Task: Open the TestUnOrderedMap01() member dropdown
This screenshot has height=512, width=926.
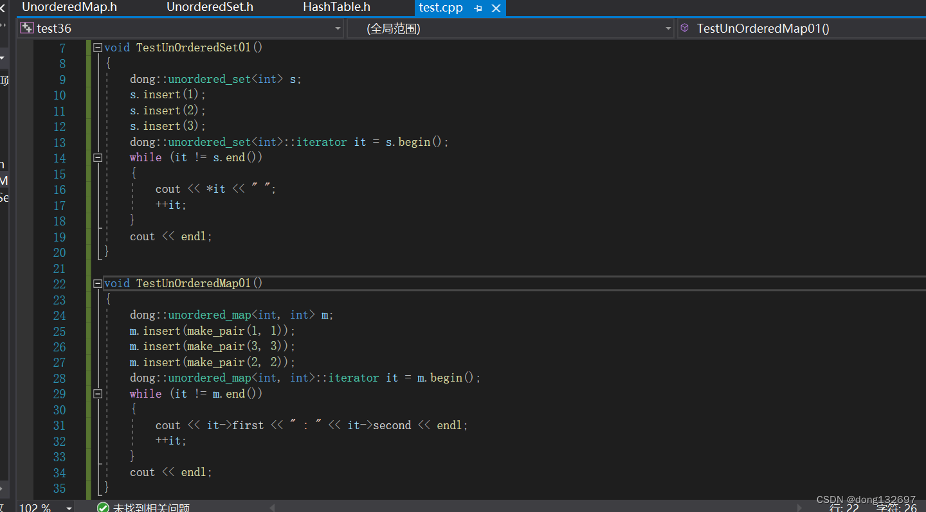Action: click(801, 28)
